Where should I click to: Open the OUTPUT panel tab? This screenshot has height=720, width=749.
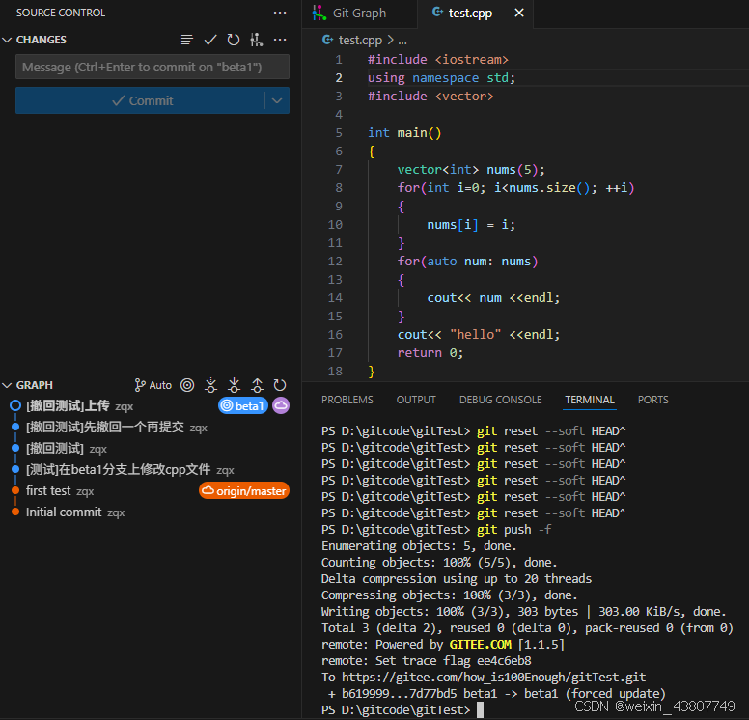[416, 400]
